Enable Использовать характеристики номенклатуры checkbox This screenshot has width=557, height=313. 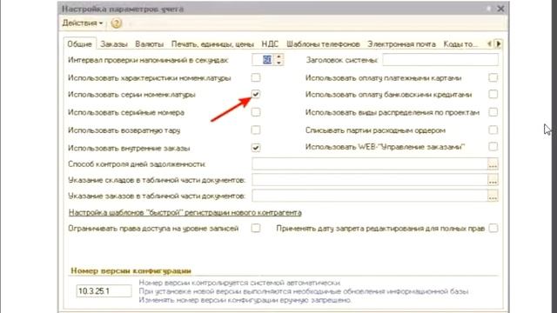tap(256, 77)
